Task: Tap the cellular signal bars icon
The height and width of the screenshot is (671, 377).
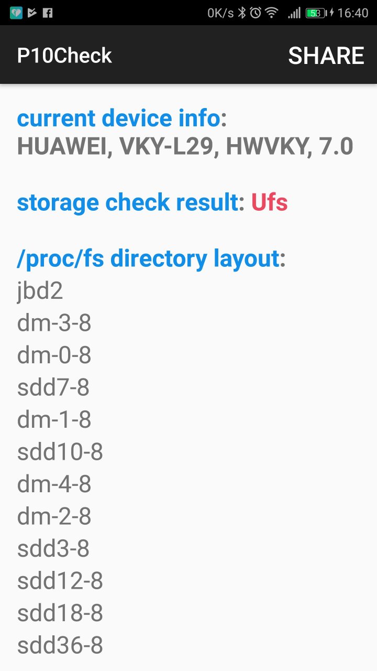Action: point(294,13)
